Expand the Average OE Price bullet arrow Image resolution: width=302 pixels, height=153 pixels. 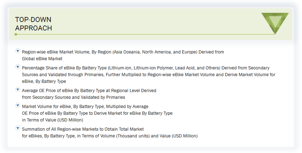(17, 90)
